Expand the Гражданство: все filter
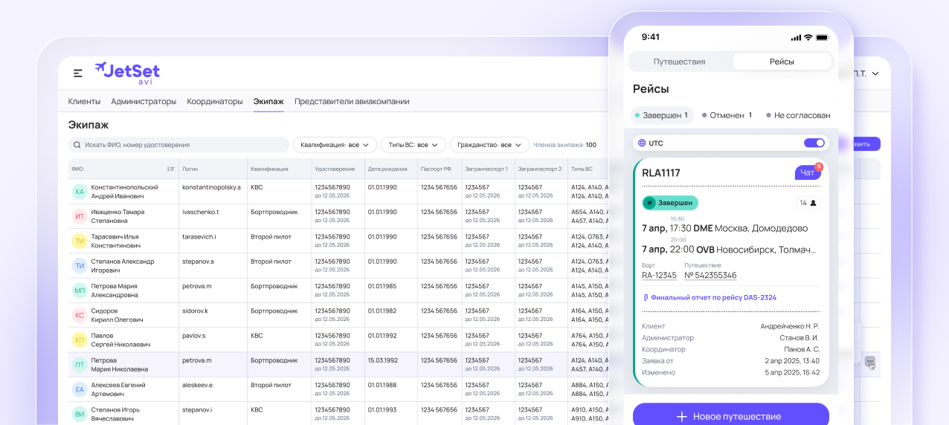949x425 pixels. 489,145
